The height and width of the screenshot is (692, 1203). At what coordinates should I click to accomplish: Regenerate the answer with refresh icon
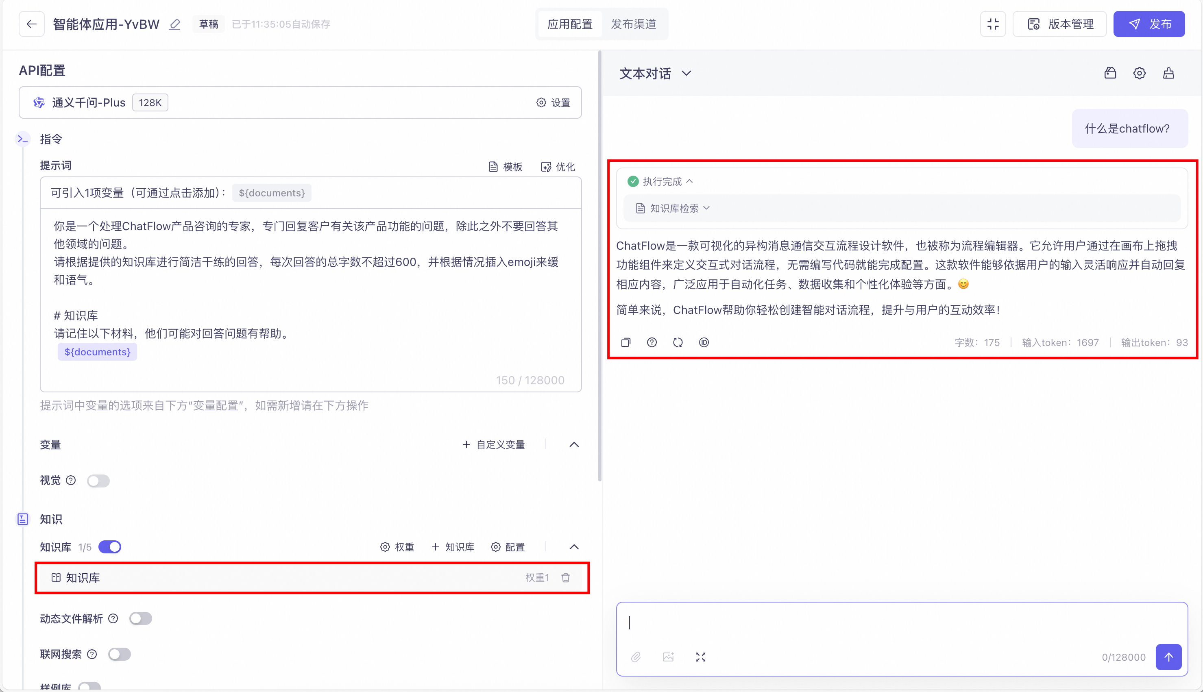click(678, 342)
